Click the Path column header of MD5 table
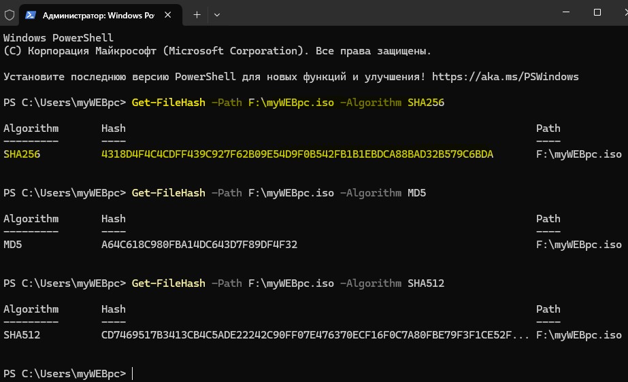This screenshot has width=628, height=382. coord(548,219)
